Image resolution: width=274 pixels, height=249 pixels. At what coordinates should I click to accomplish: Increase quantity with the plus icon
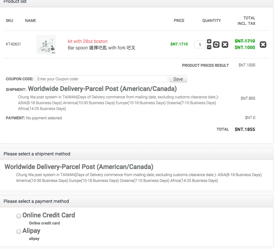(x=209, y=42)
